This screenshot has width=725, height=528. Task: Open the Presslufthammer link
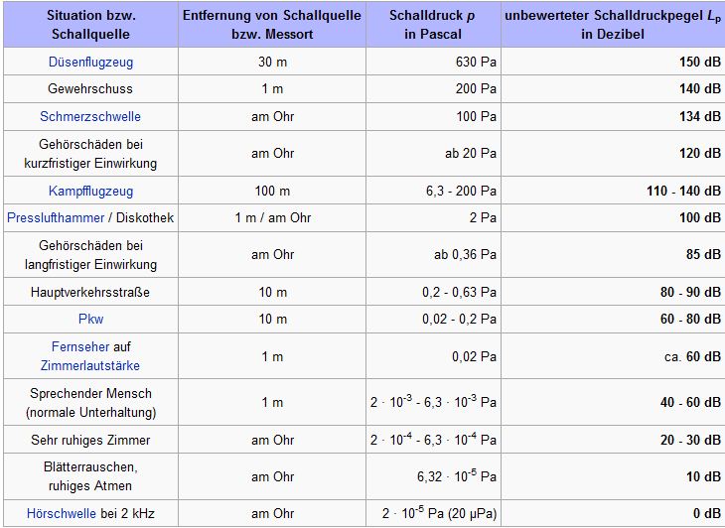tap(56, 217)
